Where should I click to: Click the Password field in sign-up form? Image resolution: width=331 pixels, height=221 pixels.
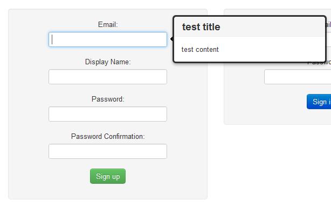pos(108,114)
